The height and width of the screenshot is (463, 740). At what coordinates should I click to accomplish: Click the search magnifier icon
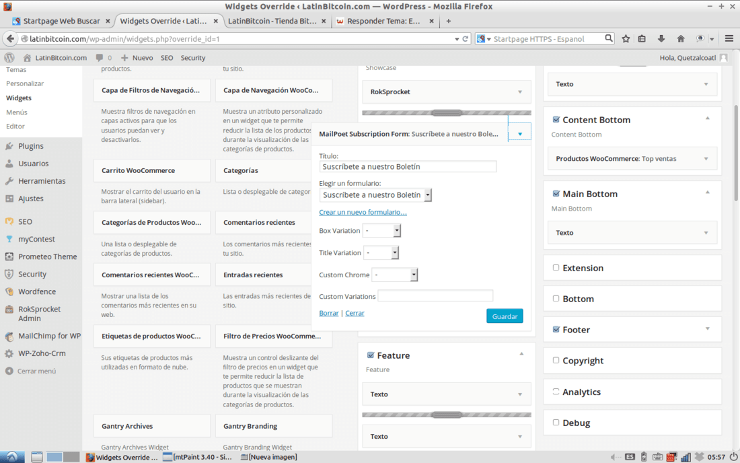coord(609,38)
